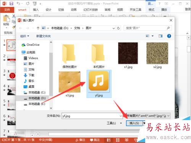Open the 组织 dropdown menu
This screenshot has height=143, width=191.
pos(24,36)
